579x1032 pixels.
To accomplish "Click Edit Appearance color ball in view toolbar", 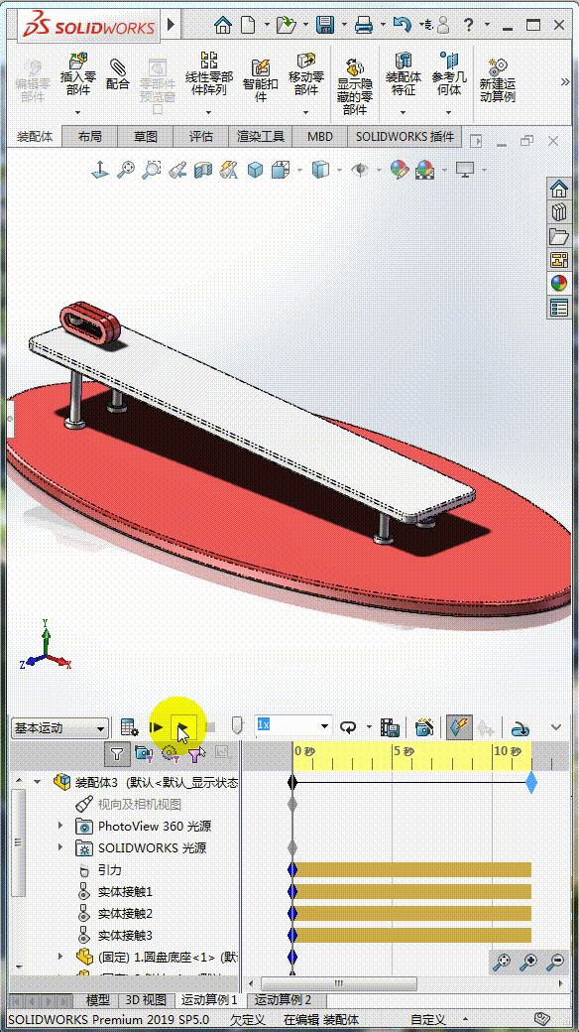I will [x=400, y=170].
